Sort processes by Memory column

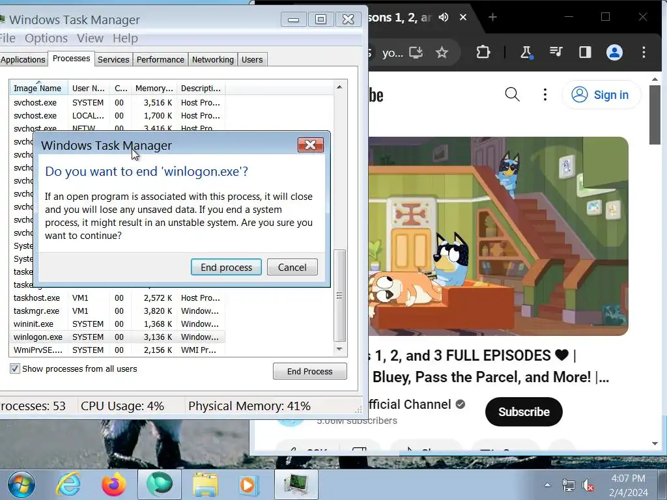[154, 88]
